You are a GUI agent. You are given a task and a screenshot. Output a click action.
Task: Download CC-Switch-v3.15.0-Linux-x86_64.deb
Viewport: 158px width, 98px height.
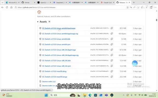(57, 61)
